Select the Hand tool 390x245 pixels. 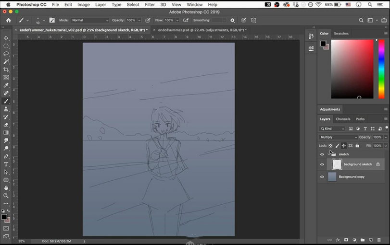pyautogui.click(x=6, y=188)
